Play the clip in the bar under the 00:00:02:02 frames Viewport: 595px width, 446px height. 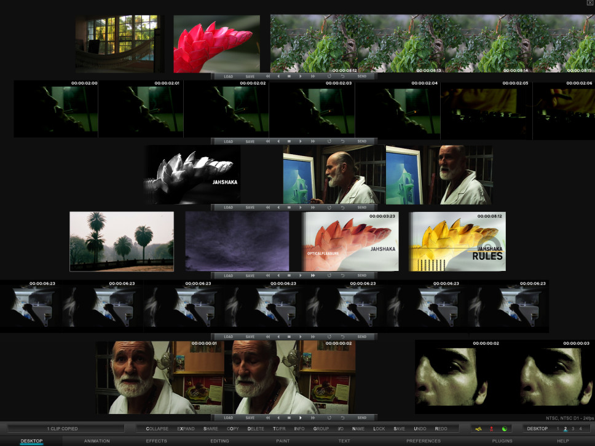pyautogui.click(x=301, y=141)
